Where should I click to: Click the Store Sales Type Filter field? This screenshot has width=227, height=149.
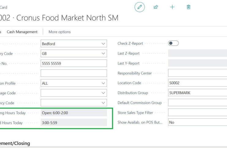[198, 113]
